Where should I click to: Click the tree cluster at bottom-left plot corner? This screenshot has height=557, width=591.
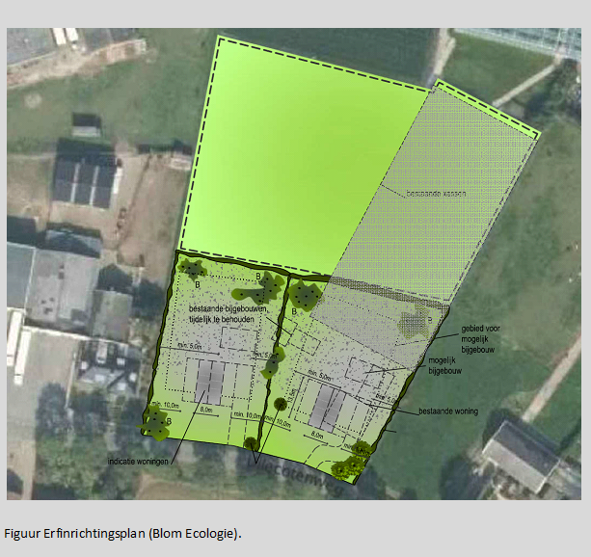point(154,421)
